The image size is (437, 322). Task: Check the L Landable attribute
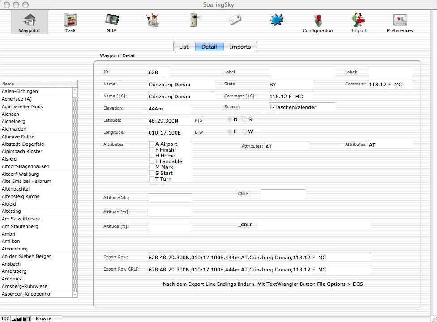(x=152, y=161)
